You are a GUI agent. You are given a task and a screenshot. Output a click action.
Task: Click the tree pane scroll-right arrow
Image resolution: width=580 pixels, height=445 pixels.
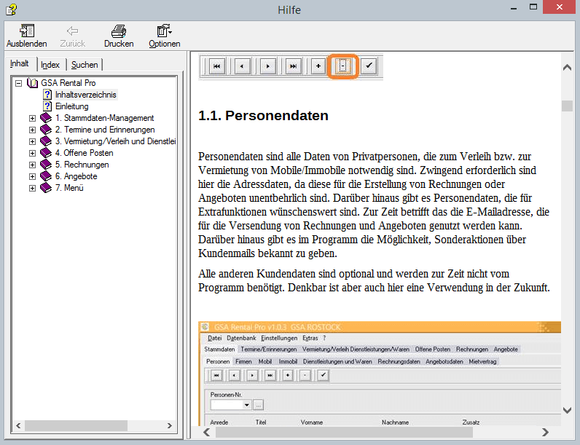click(x=170, y=426)
